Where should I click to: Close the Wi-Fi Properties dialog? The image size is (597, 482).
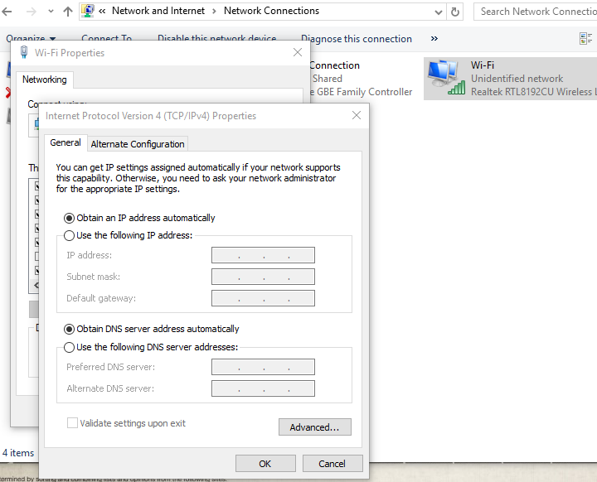298,52
